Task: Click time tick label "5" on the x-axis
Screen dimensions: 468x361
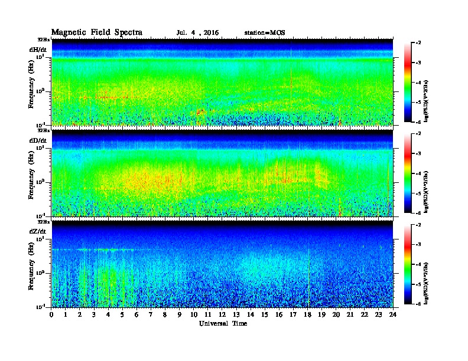Action: [122, 315]
